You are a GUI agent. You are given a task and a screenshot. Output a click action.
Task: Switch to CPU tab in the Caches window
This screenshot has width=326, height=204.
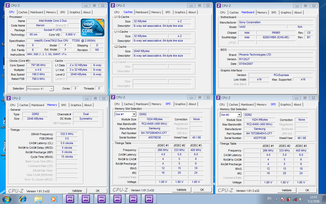pos(117,12)
